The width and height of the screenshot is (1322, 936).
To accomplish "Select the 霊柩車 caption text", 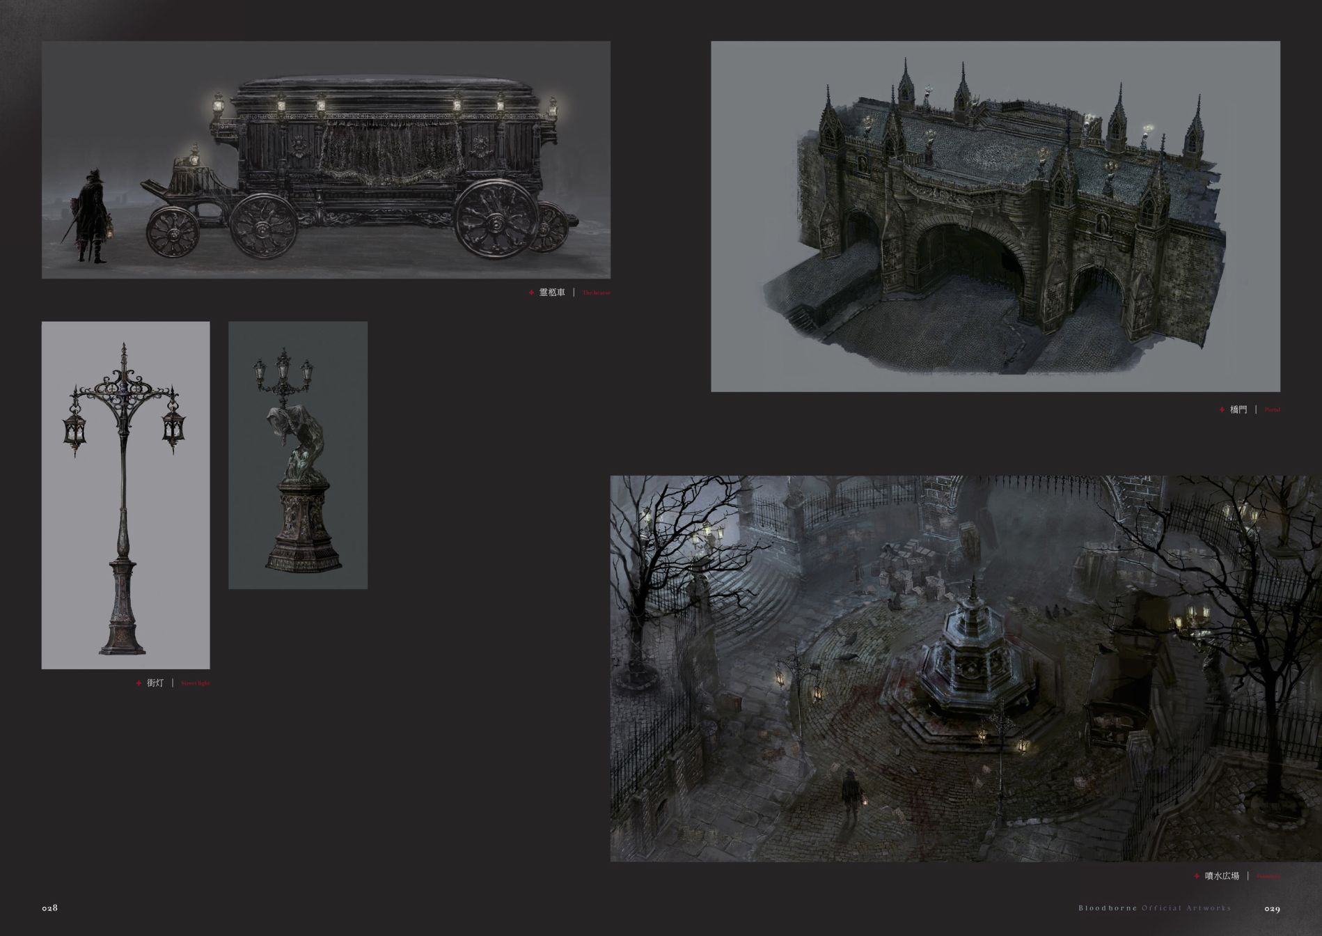I will [552, 293].
